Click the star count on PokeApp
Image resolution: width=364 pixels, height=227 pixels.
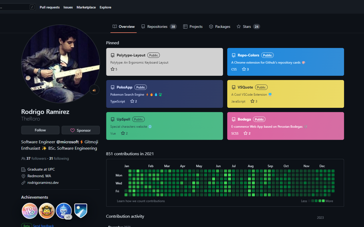click(134, 101)
